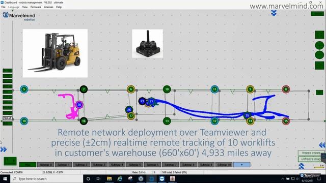This screenshot has width=326, height=183.
Task: Expand left panel with double right chevron
Action: click(4, 149)
